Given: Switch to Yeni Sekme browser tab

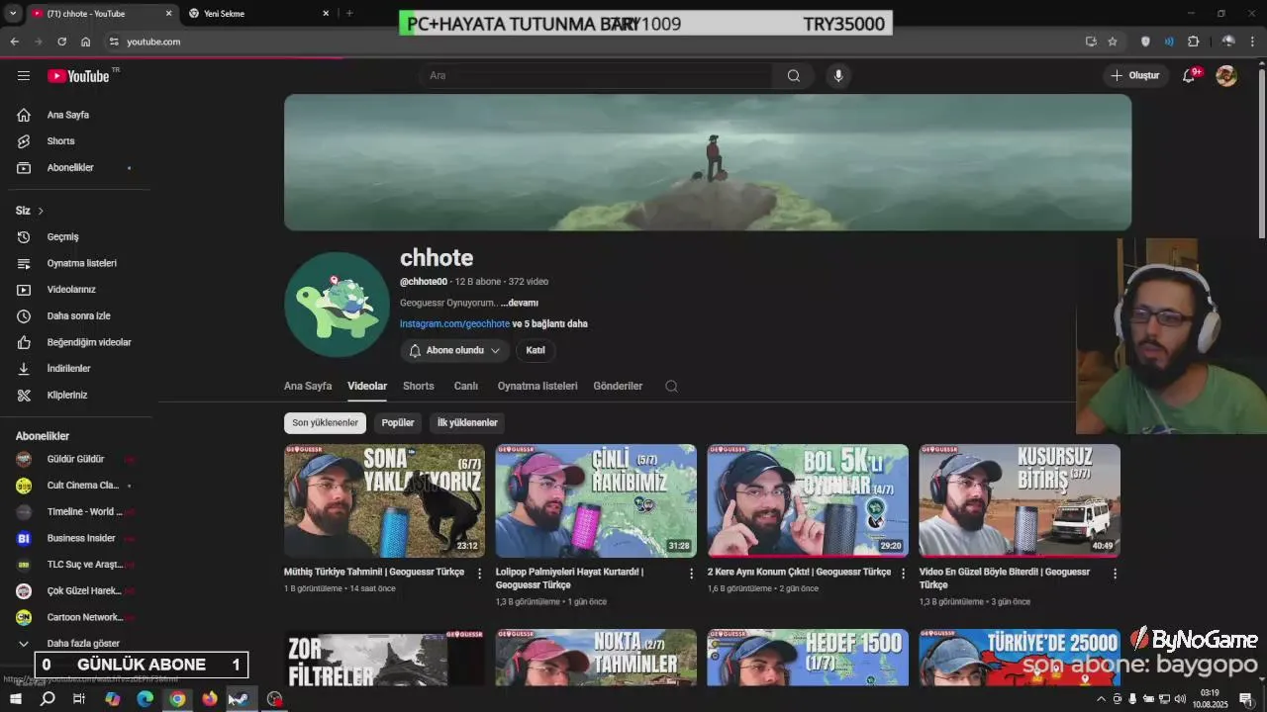Looking at the screenshot, I should click(x=257, y=14).
